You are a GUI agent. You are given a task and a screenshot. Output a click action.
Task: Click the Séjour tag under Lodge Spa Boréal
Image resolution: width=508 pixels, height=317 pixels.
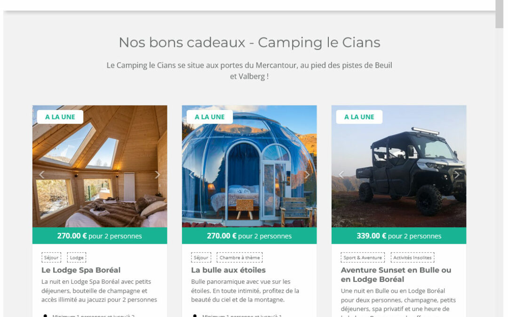51,257
